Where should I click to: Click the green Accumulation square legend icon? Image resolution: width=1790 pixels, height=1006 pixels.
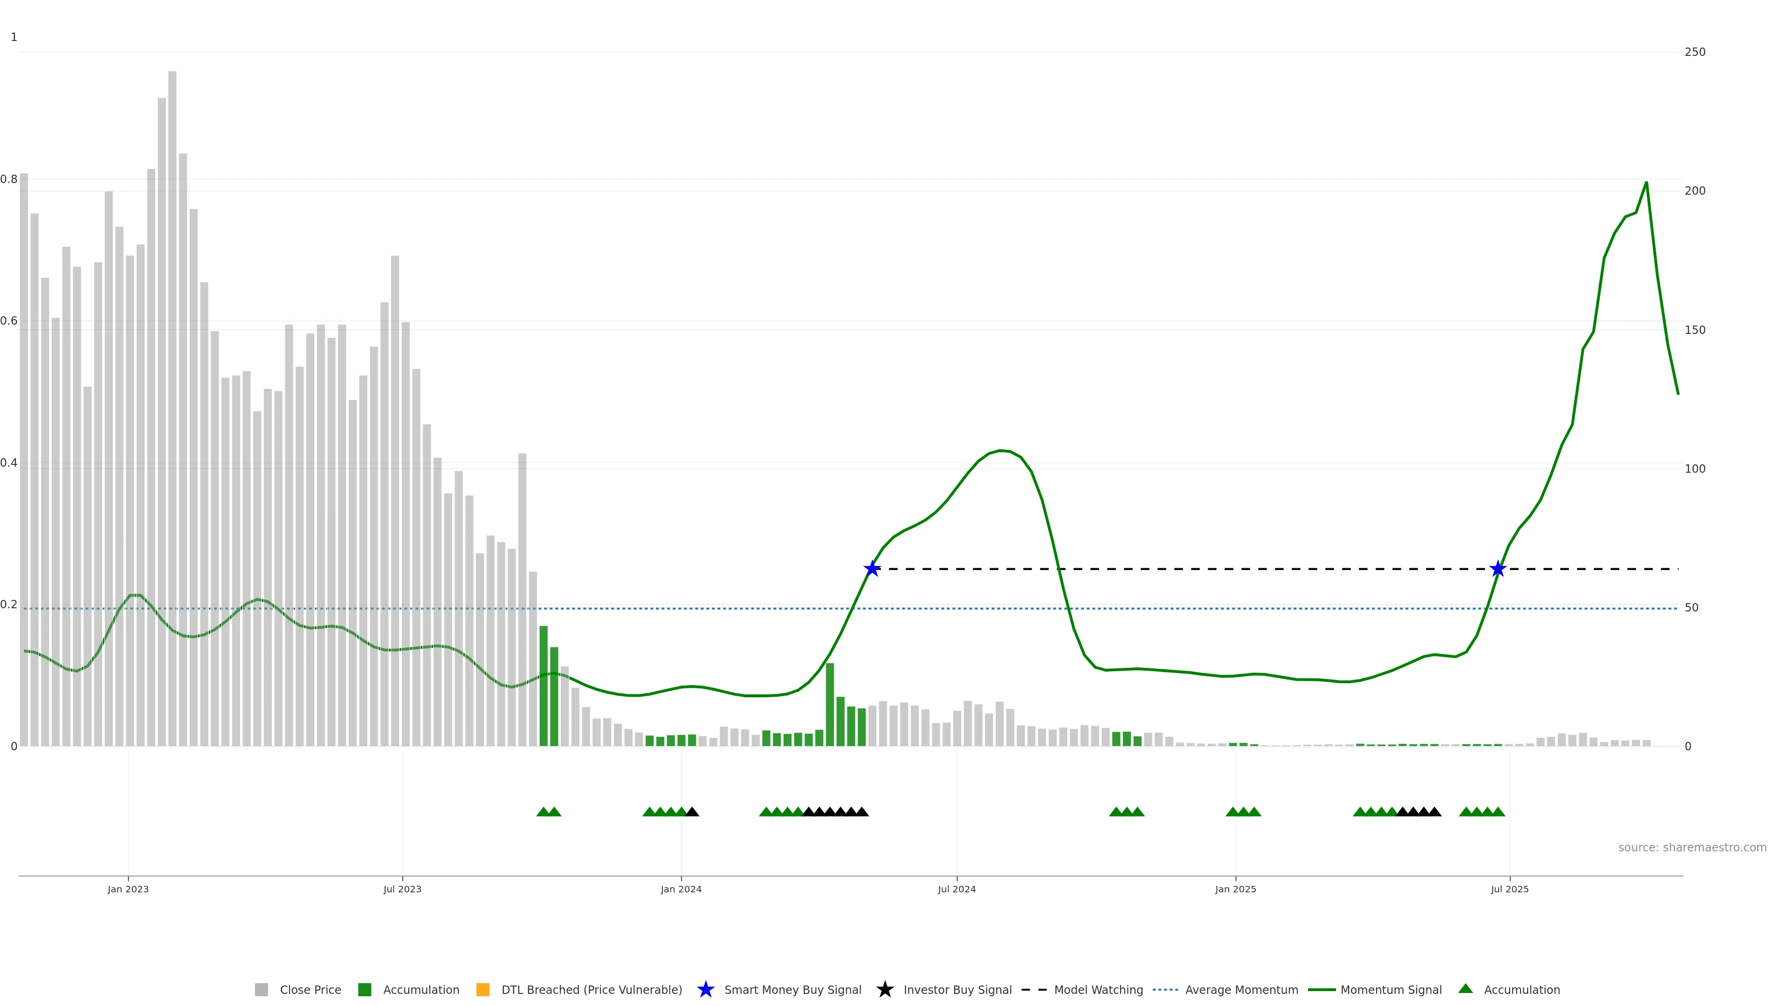tap(364, 989)
